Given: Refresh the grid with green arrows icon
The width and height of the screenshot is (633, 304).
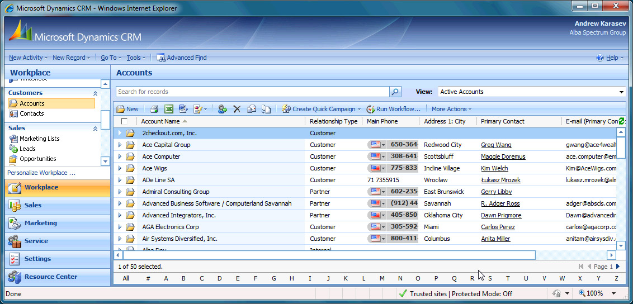Looking at the screenshot, I should [622, 121].
